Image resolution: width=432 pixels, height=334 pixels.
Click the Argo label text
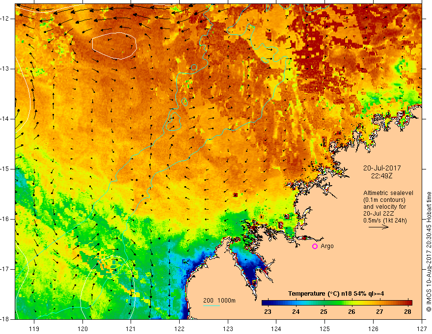327,246
